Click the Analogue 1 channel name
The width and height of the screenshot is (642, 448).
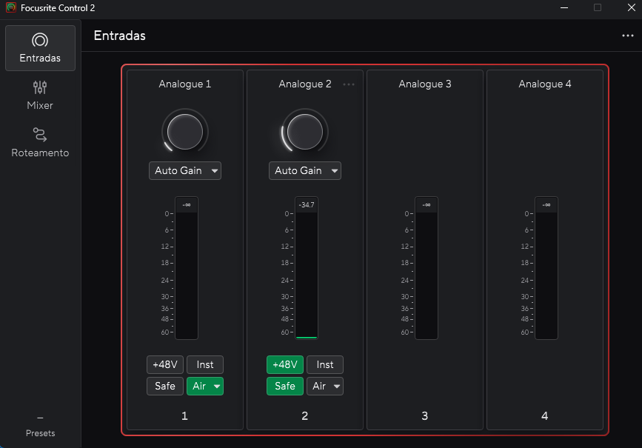pos(185,84)
